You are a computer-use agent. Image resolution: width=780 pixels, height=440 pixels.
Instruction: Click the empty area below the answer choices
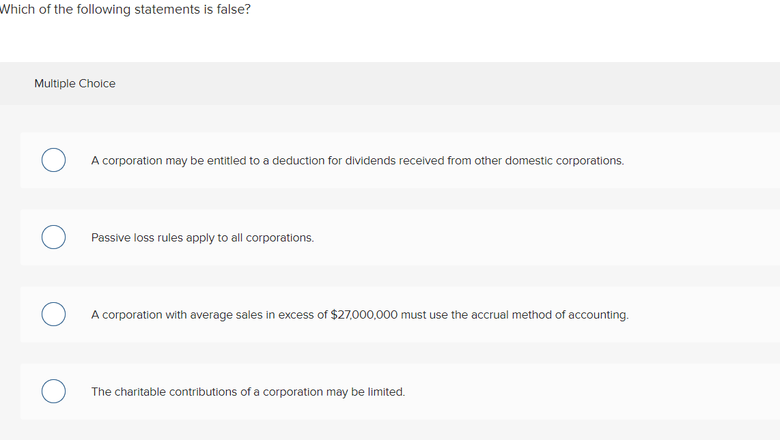389,431
